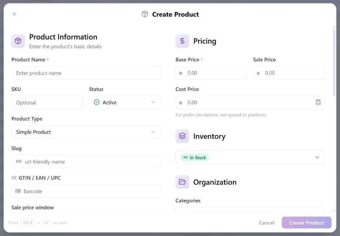Image resolution: width=340 pixels, height=236 pixels.
Task: Click the green check icon in Status
Action: (x=97, y=102)
